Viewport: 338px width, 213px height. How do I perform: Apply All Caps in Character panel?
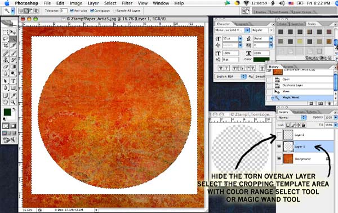click(x=235, y=68)
